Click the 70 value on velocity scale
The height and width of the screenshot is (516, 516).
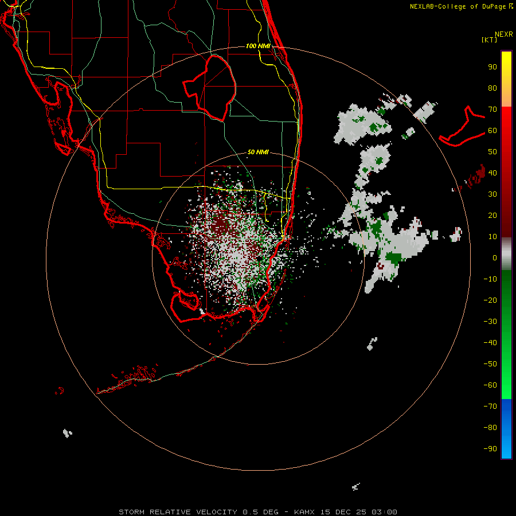(x=492, y=110)
